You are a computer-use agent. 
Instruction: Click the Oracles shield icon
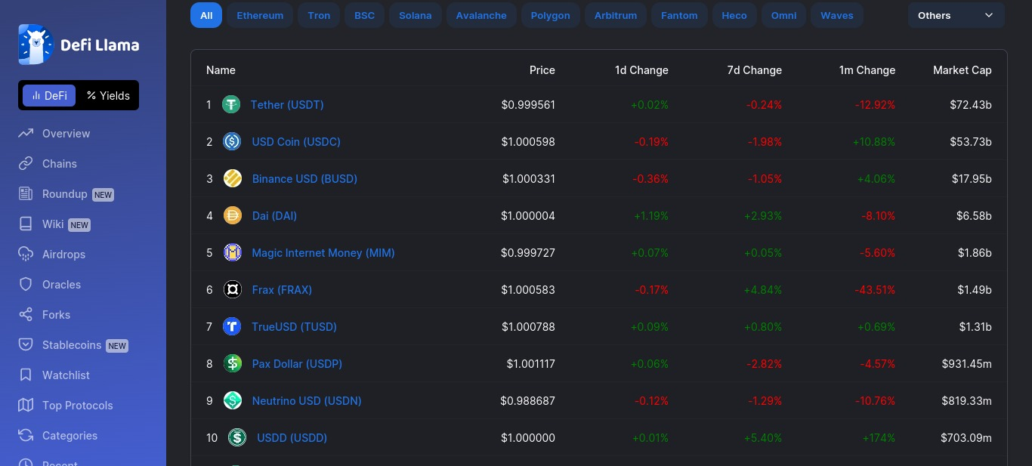tap(26, 285)
